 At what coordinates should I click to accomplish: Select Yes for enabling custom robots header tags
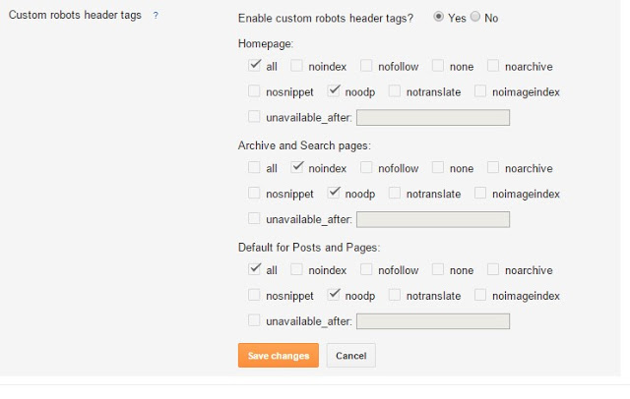[438, 17]
